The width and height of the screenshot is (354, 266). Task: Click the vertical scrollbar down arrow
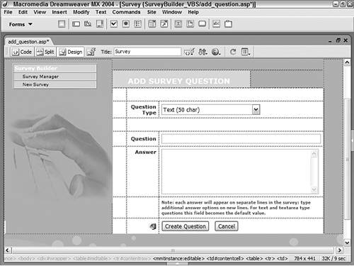click(347, 243)
